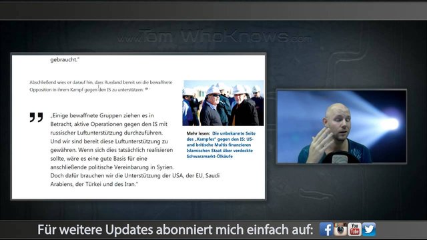The width and height of the screenshot is (427, 240).
Task: Click the quote line 'Einige bewaffnete Gruppen ziehen es in'
Action: 102,115
